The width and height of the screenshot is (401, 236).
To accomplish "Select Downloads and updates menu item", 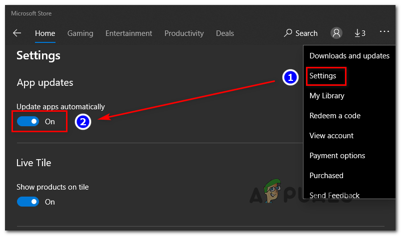I will (x=349, y=56).
